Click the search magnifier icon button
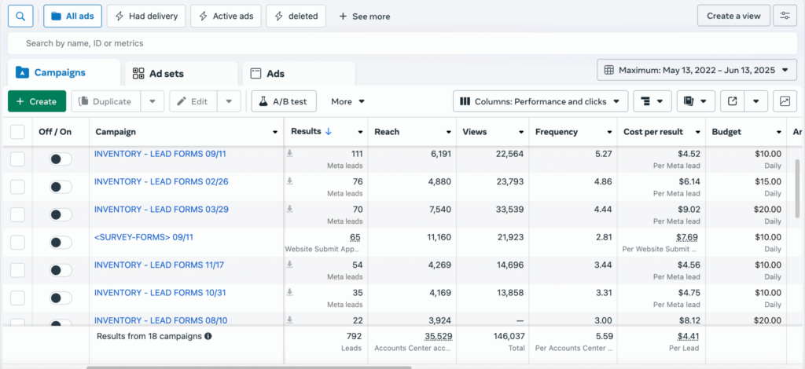The width and height of the screenshot is (805, 369). click(x=20, y=16)
